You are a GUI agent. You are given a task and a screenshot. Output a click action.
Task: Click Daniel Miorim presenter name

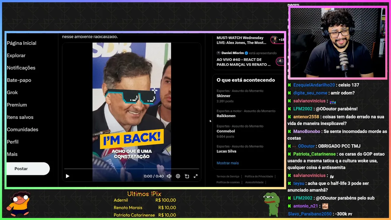233,53
